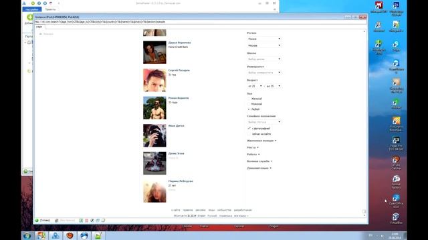Toggle the 'с фотографией' checkbox
This screenshot has height=240, width=428.
pos(249,128)
